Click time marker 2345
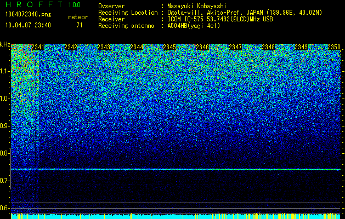345x219 pixels. [x=169, y=47]
